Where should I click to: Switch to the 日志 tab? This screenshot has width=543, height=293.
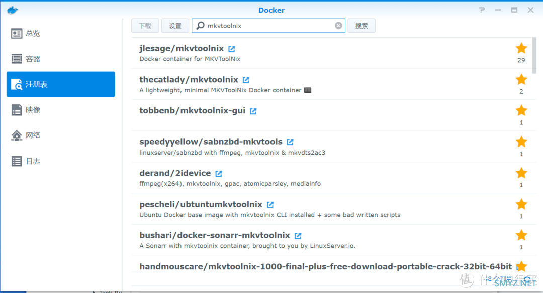tap(61, 161)
